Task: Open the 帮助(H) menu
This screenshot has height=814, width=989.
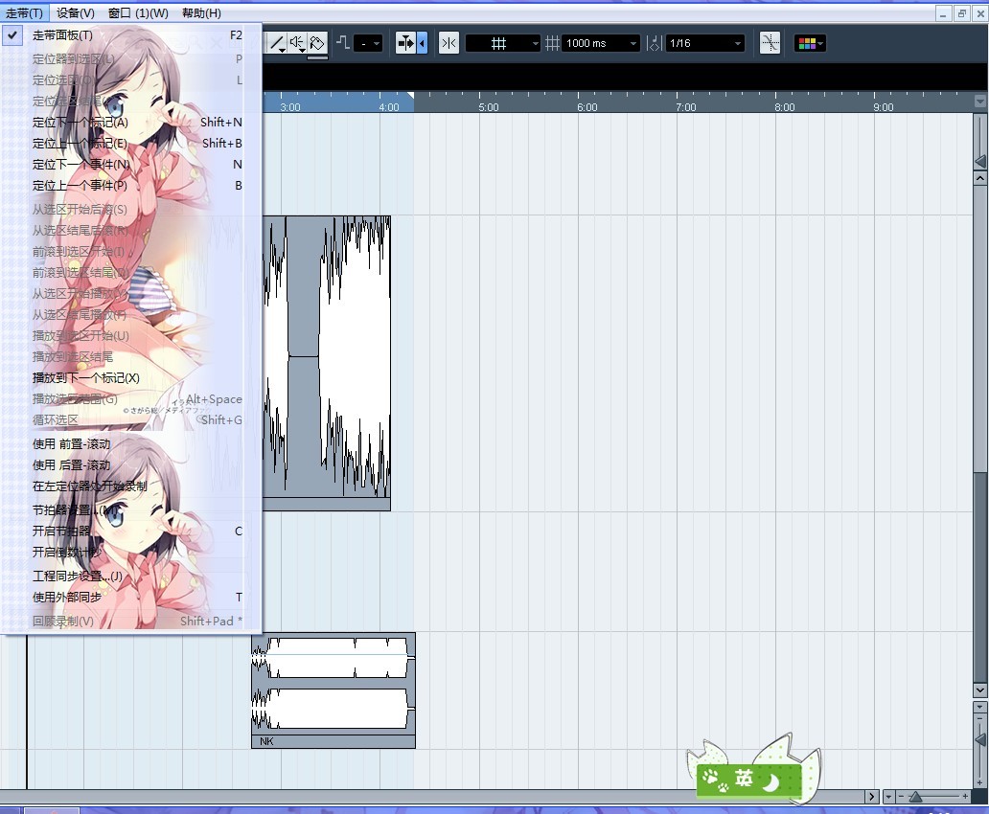Action: [201, 13]
